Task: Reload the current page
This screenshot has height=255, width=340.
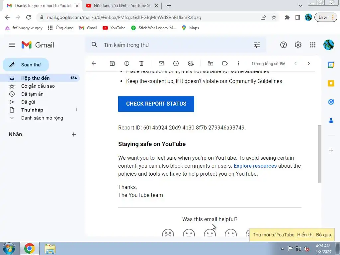Action: (29, 17)
